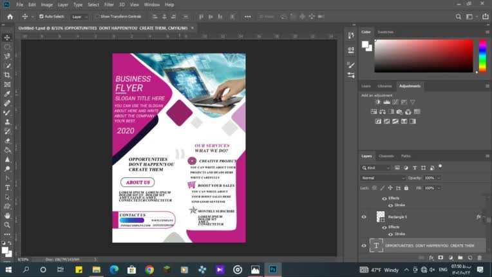The height and width of the screenshot is (277, 492).
Task: Create a new layer icon
Action: (x=469, y=258)
